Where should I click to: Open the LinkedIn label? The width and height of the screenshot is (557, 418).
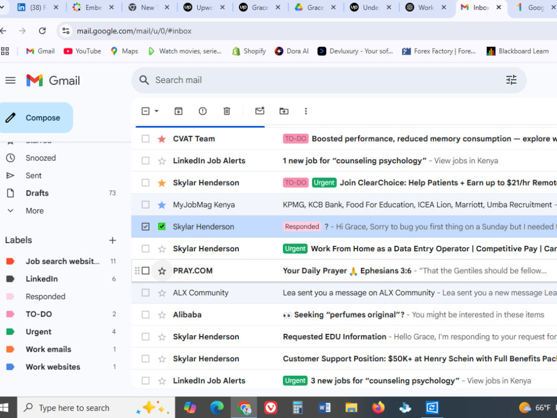42,279
